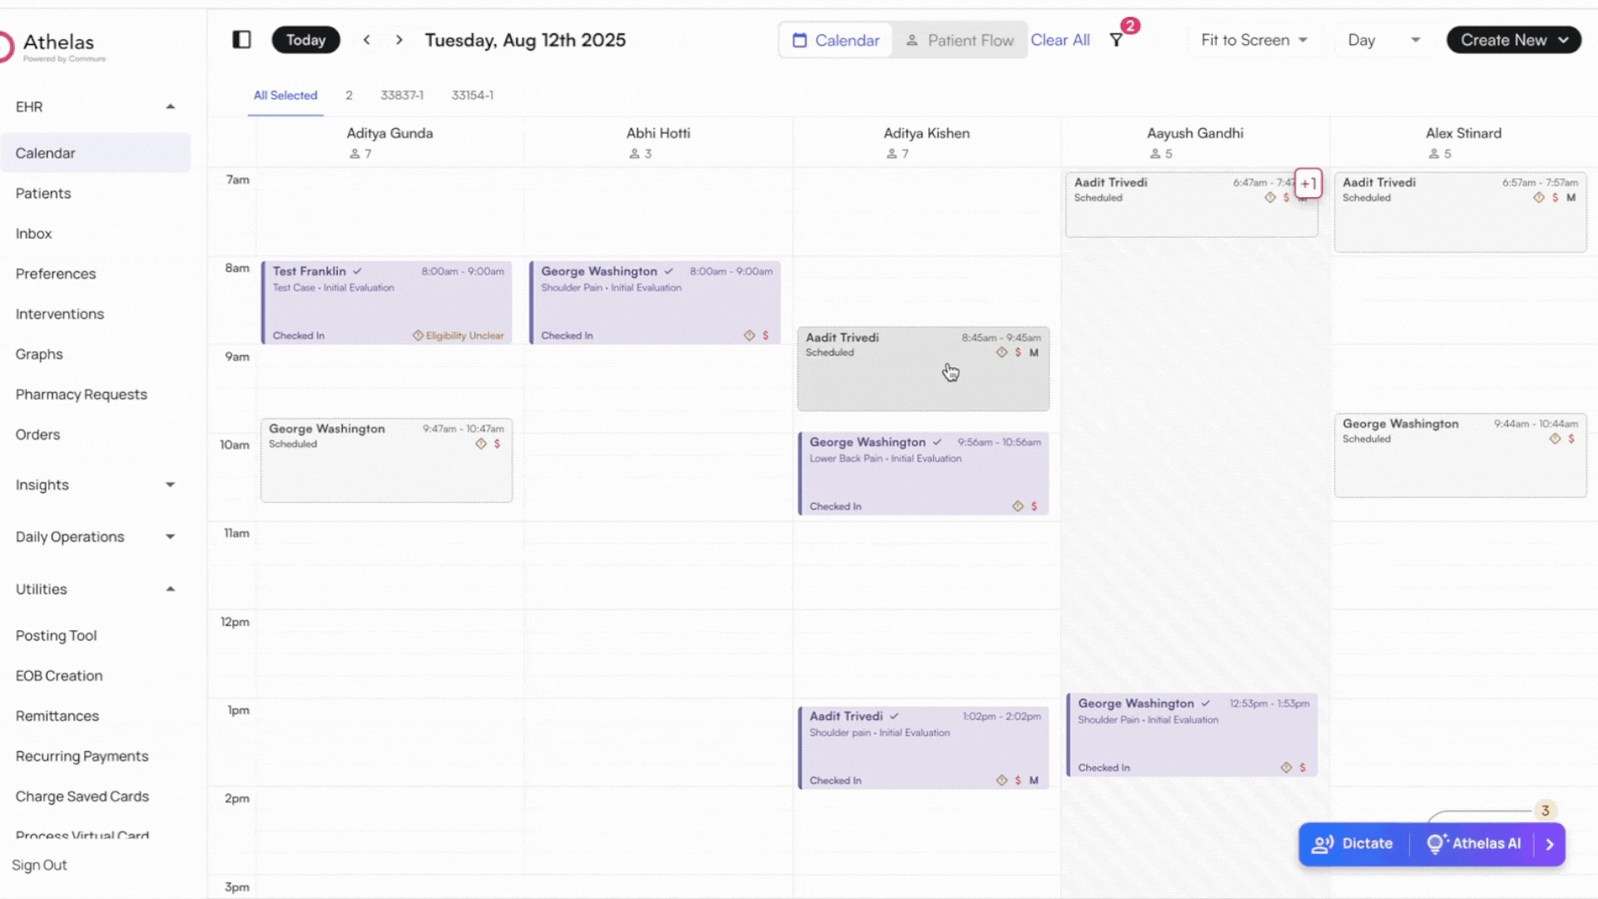
Task: Switch to Patient Flow view
Action: [x=960, y=40]
